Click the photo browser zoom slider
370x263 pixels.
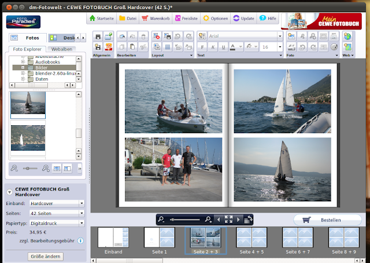click(x=30, y=168)
